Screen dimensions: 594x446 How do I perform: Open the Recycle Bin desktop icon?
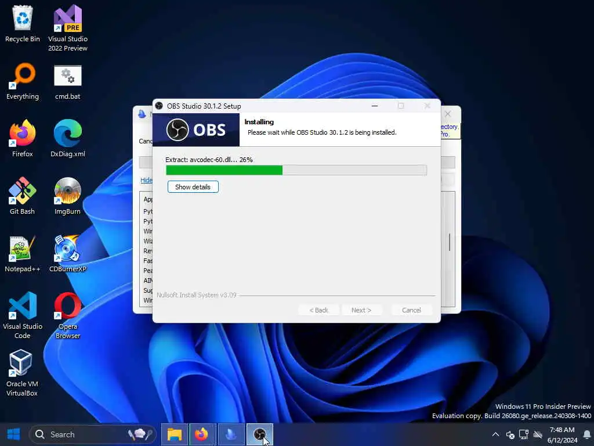click(23, 23)
